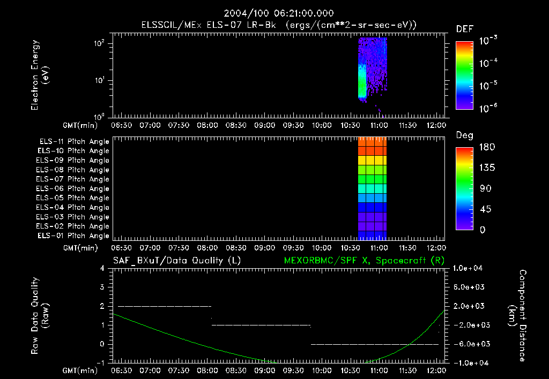Click the 'GMT(min)' label of the data quality panel
The image size is (549, 379).
click(80, 370)
